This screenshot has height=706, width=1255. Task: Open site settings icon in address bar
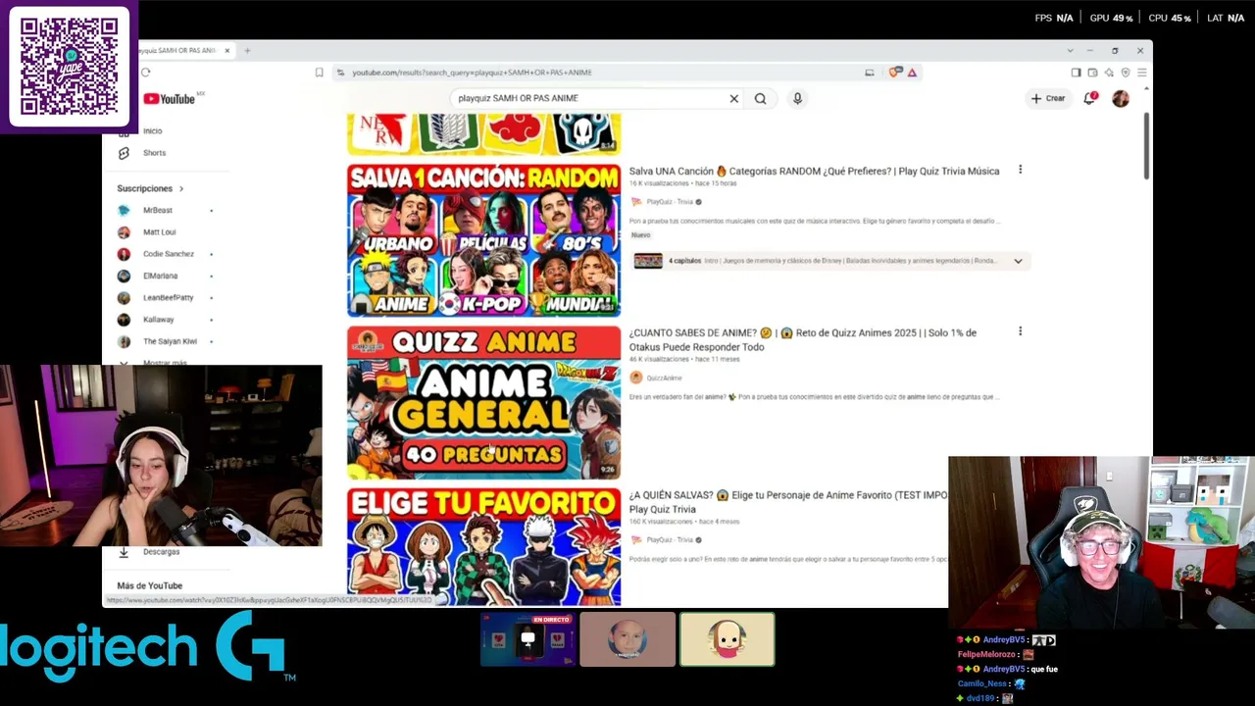click(x=340, y=73)
